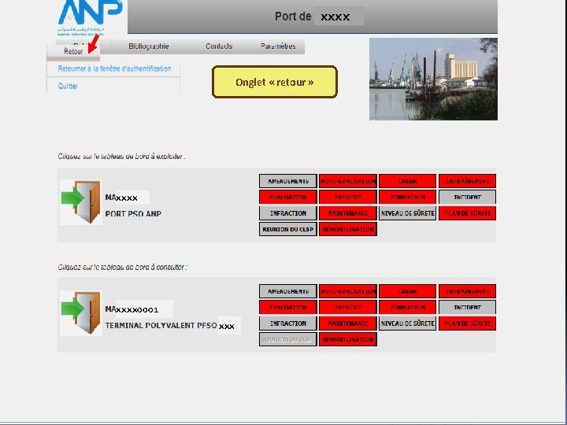Open EVALUATION for PORT PSO ANP

click(288, 198)
